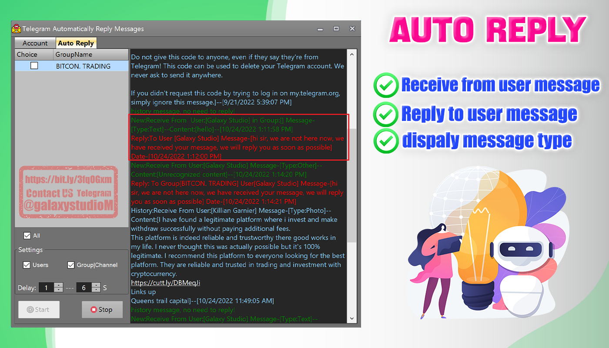Viewport: 609px width, 348px height.
Task: Click the envelope icon in the title bar
Action: [x=16, y=28]
